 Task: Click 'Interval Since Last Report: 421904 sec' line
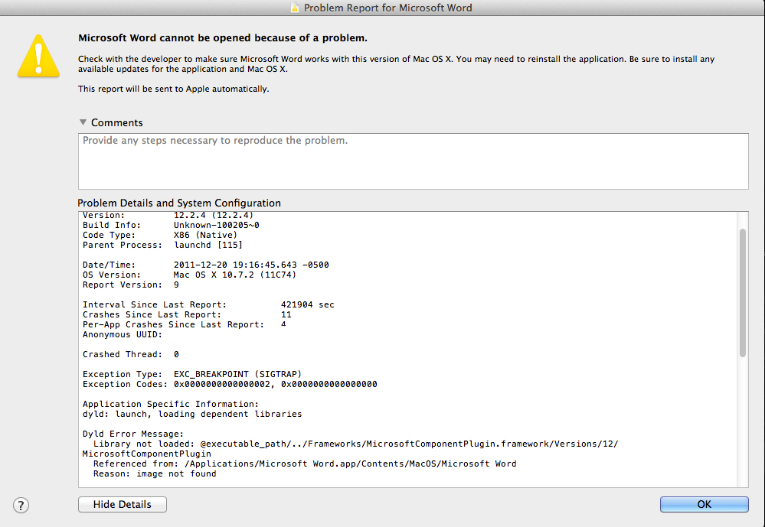(x=208, y=304)
